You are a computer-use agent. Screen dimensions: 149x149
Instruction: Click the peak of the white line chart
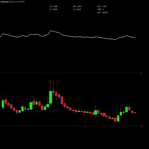(51, 31)
